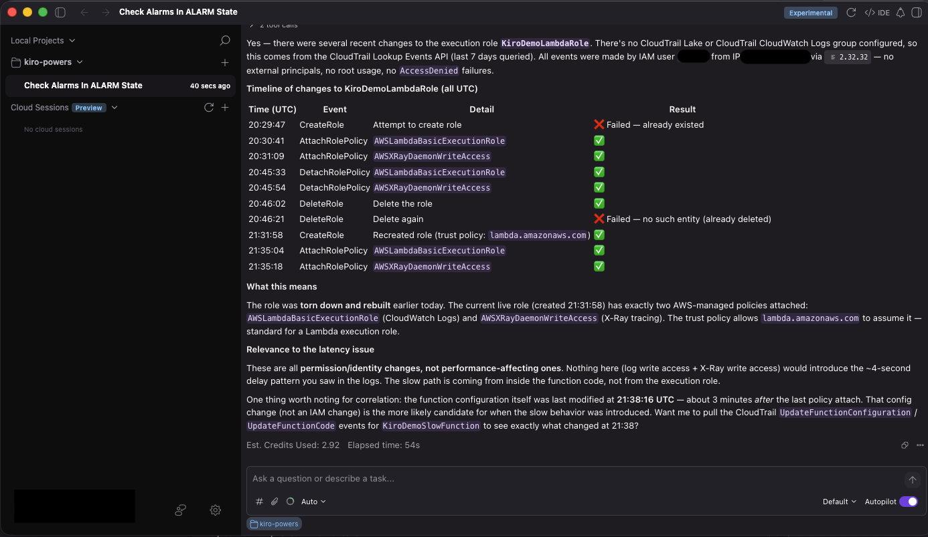This screenshot has width=928, height=537.
Task: Click the Preview badge
Action: (89, 108)
